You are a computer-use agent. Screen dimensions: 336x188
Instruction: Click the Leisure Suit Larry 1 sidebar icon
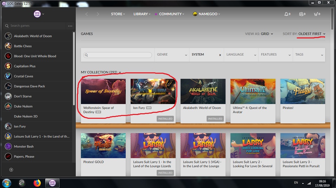pyautogui.click(x=8, y=136)
